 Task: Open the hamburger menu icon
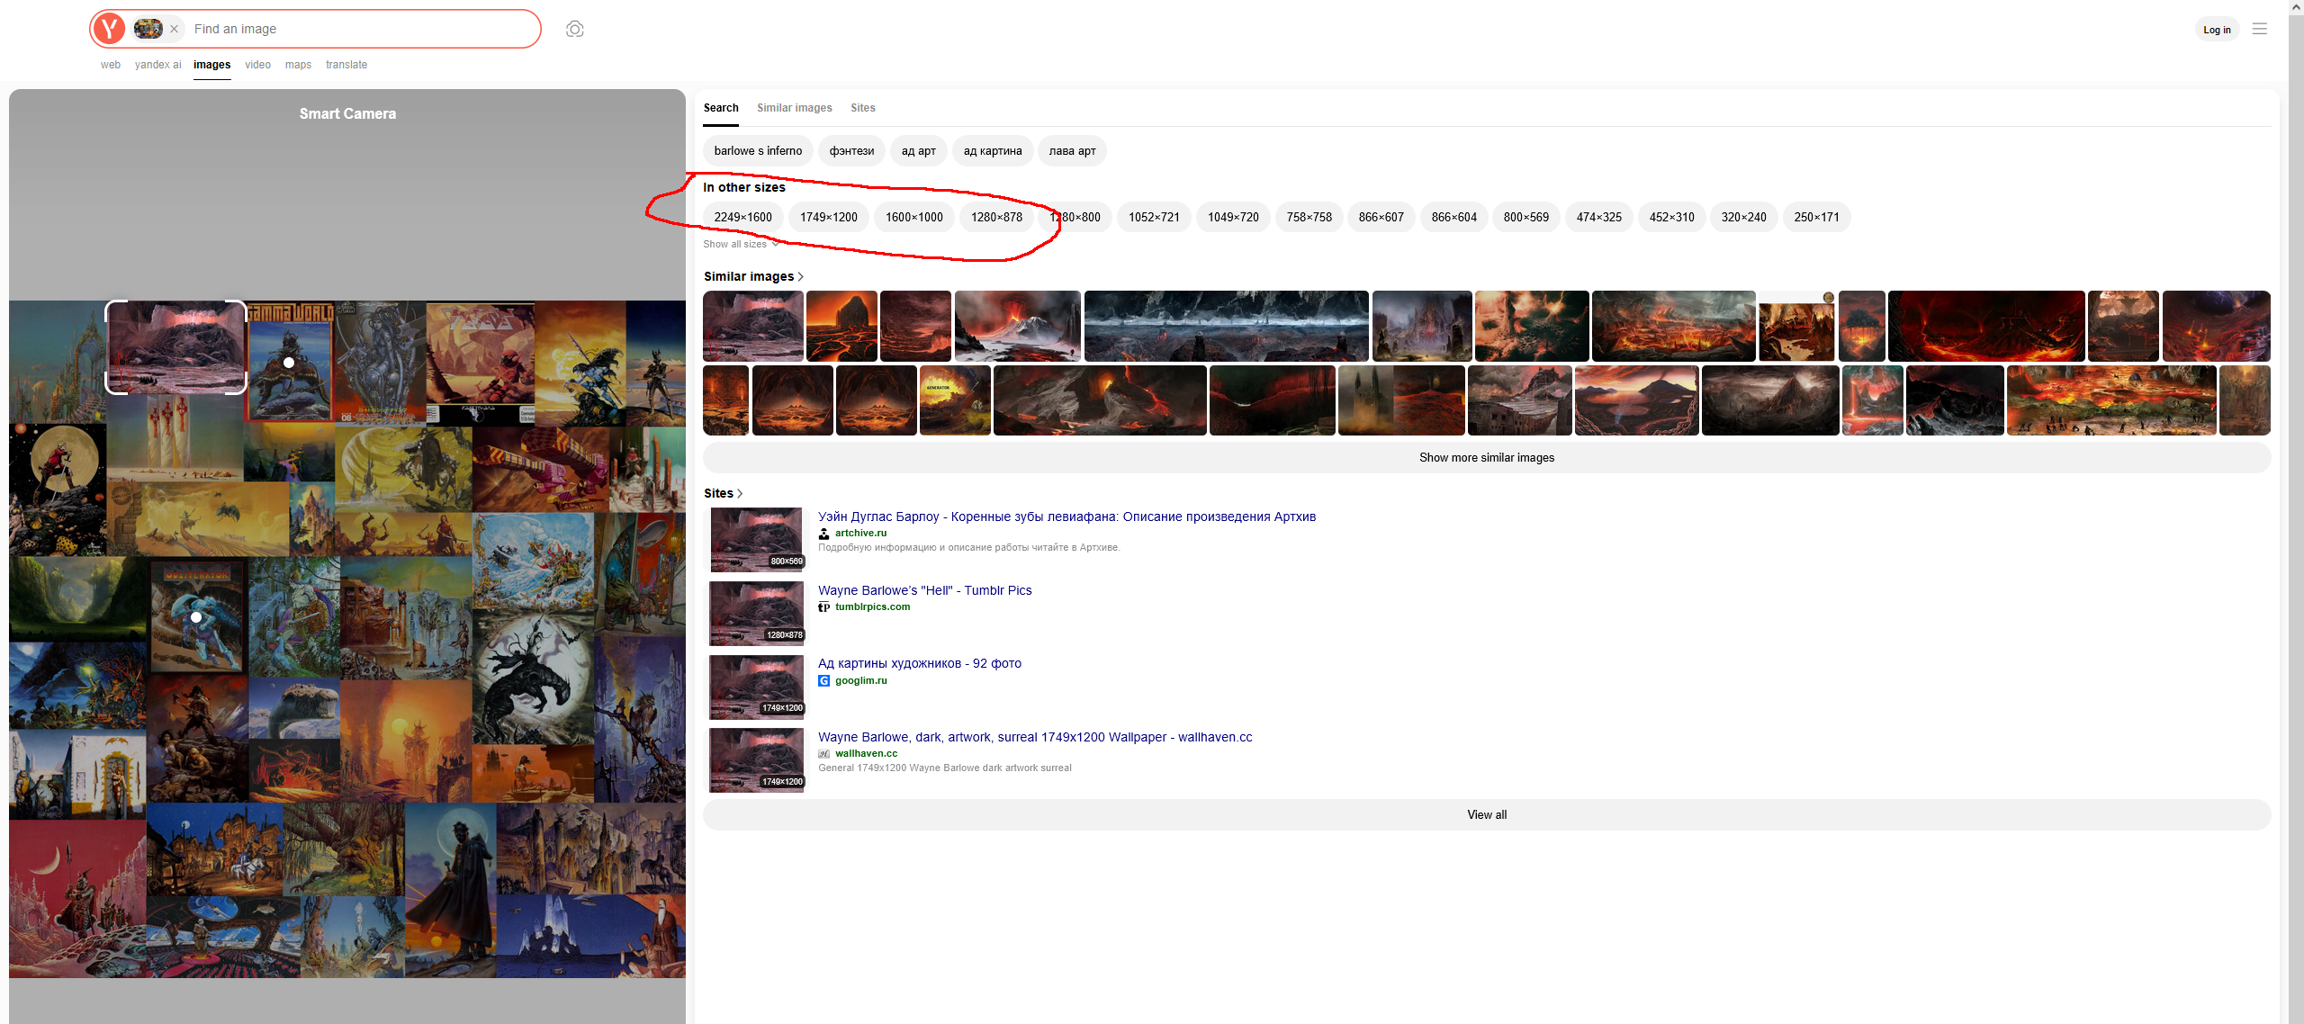pos(2259,29)
